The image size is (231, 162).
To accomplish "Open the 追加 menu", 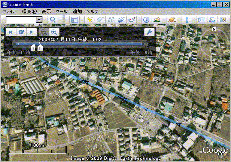I will (x=77, y=12).
